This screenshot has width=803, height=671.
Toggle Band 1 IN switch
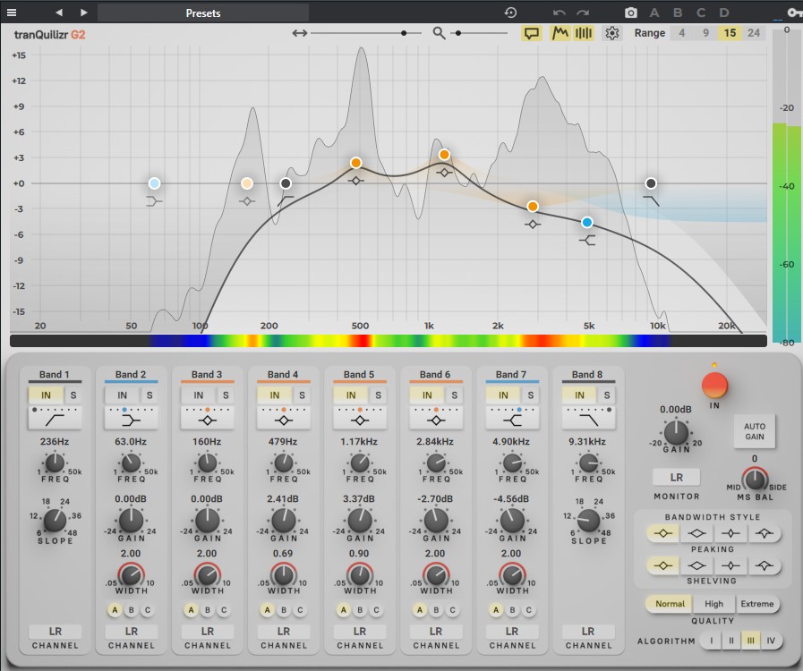(x=46, y=395)
